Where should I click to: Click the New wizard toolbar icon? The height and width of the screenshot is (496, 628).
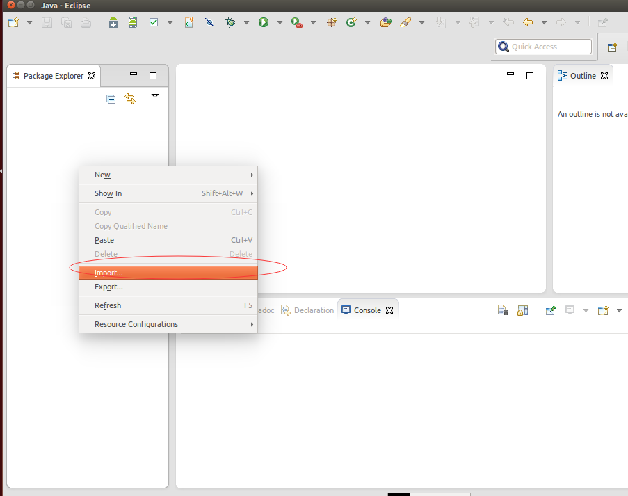14,22
